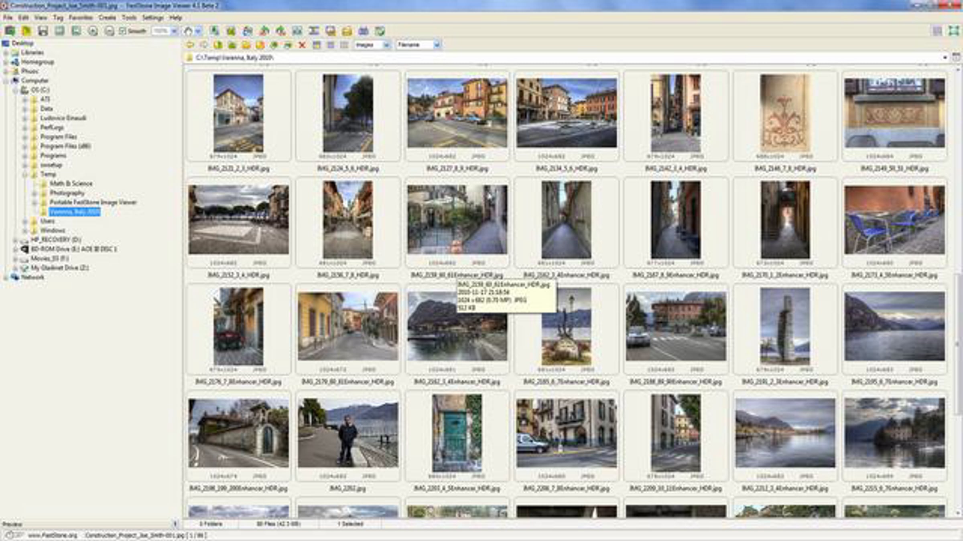The height and width of the screenshot is (541, 963).
Task: Select Network in the folder tree
Action: coord(33,277)
